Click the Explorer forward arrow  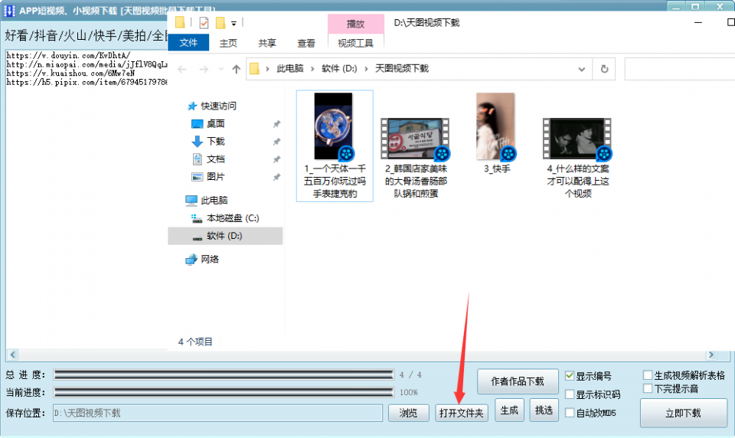tap(204, 70)
